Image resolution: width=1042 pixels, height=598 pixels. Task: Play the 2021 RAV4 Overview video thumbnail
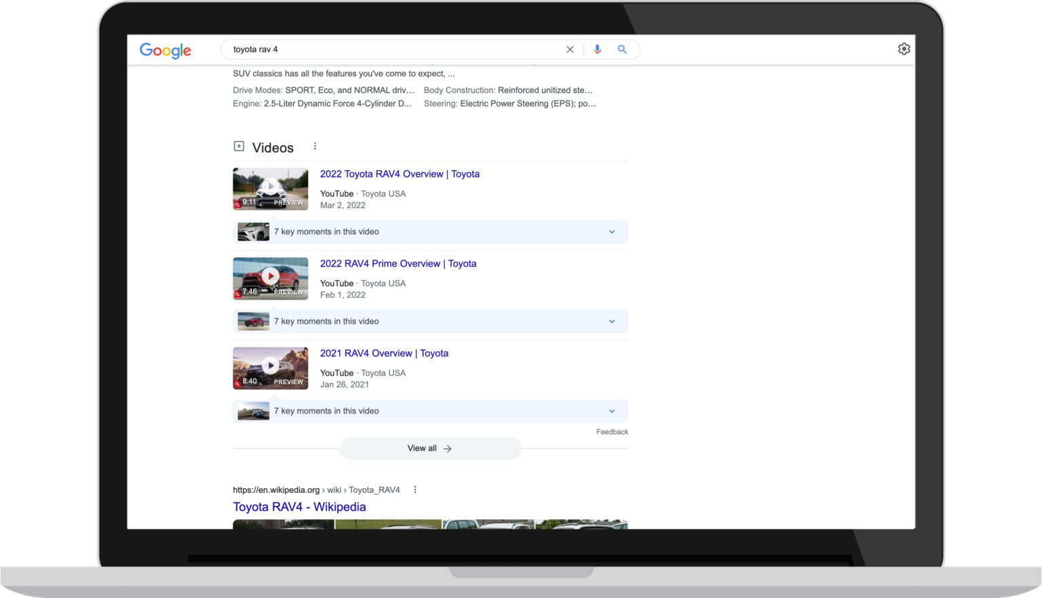pyautogui.click(x=270, y=367)
